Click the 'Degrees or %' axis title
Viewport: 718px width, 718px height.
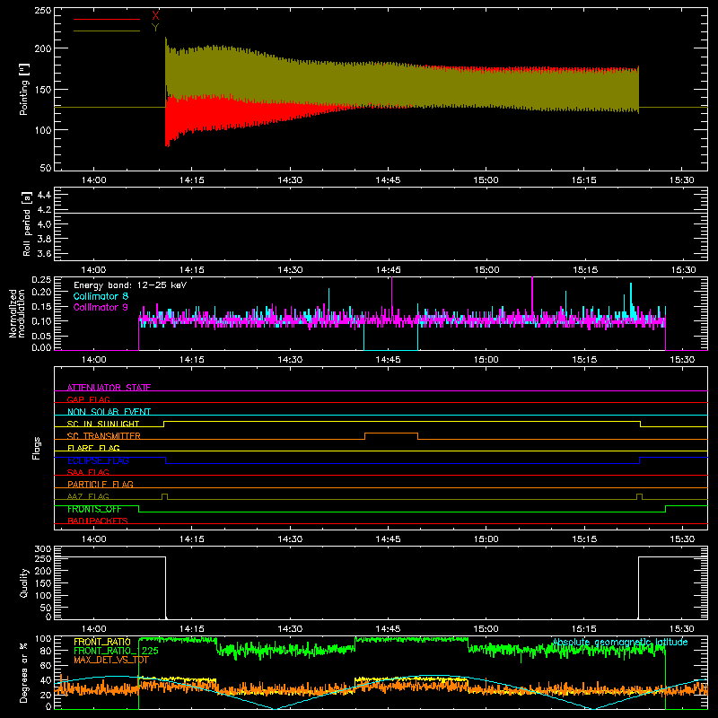pos(24,672)
